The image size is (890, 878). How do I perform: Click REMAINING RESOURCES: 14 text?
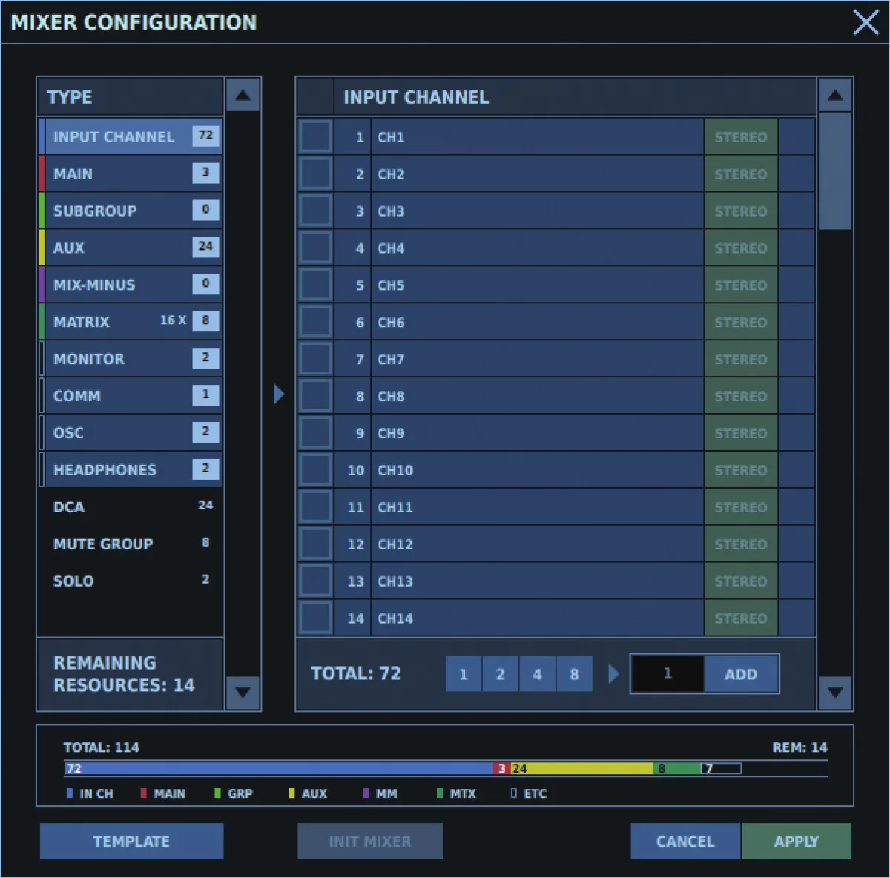coord(124,673)
